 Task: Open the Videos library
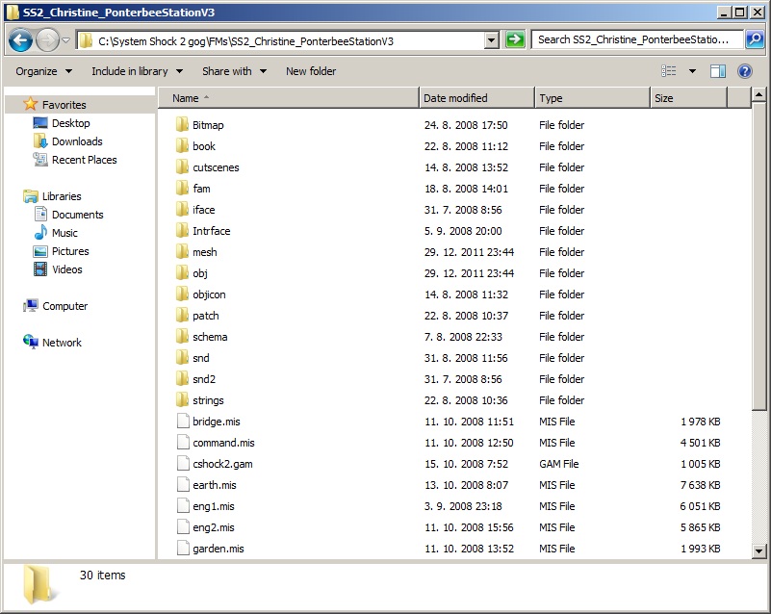coord(58,269)
